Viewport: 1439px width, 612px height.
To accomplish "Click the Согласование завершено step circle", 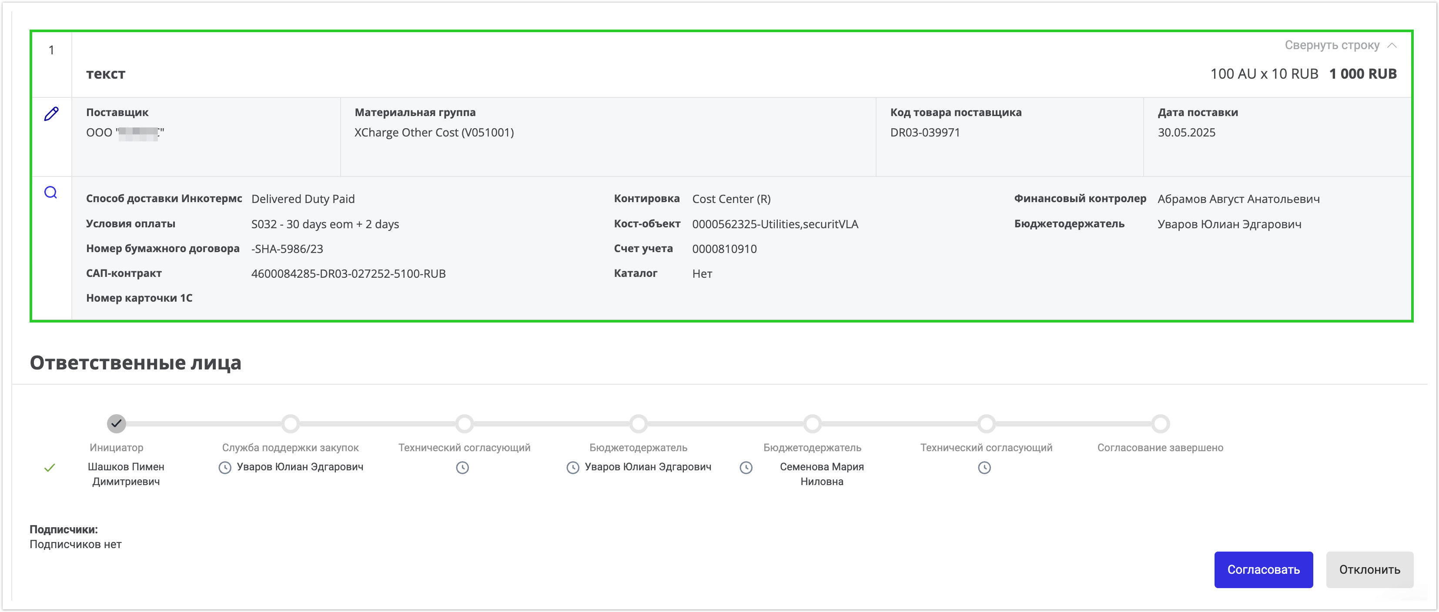I will [1160, 424].
